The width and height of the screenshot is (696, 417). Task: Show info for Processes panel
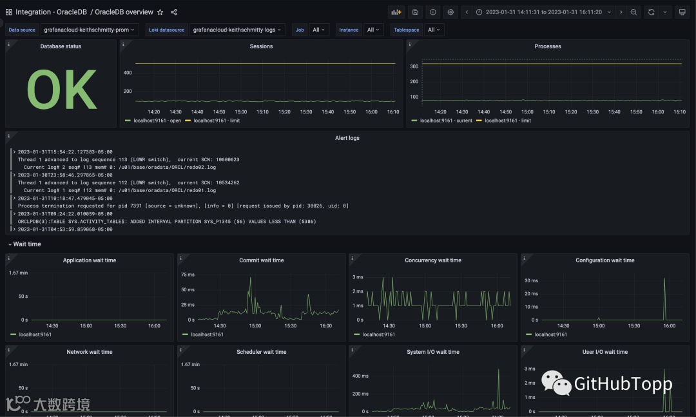[410, 44]
